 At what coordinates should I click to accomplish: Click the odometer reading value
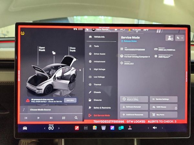[167, 50]
